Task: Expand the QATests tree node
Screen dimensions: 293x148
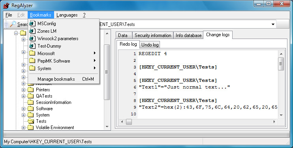Action: coord(23,96)
